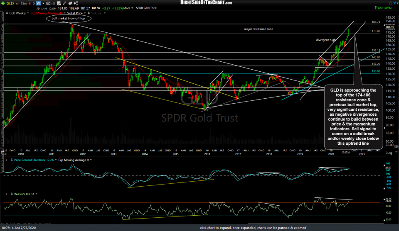Close the Price Percent Oscillator pane
Viewport: 399px width, 231px height.
point(6,160)
